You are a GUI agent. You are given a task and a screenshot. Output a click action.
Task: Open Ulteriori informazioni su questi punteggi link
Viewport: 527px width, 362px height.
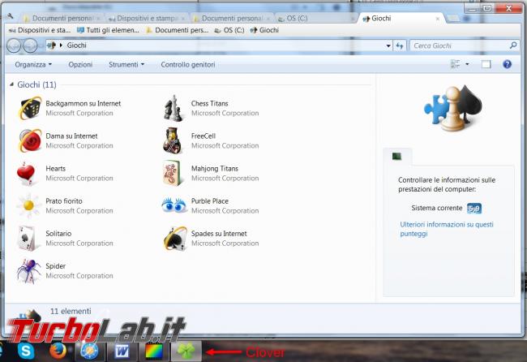[x=447, y=229]
